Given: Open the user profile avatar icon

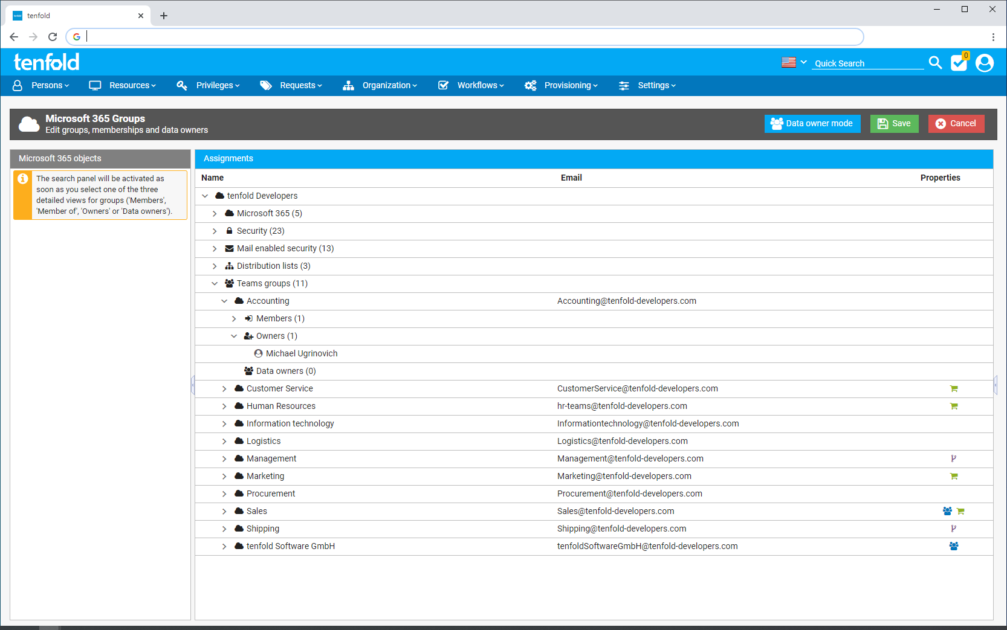Looking at the screenshot, I should pos(985,62).
